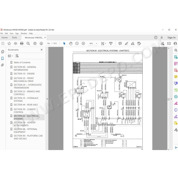Open the Export PDF tool
The image size is (178, 178).
tap(176, 57)
